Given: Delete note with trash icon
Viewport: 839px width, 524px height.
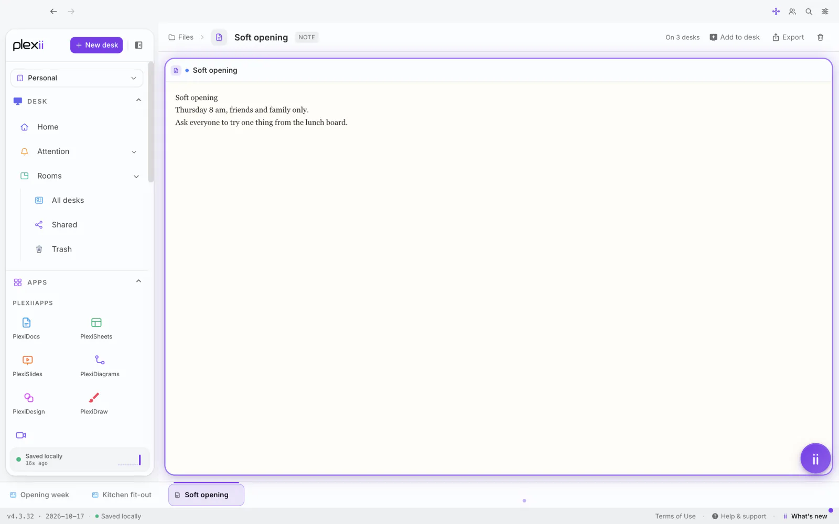Looking at the screenshot, I should coord(820,37).
